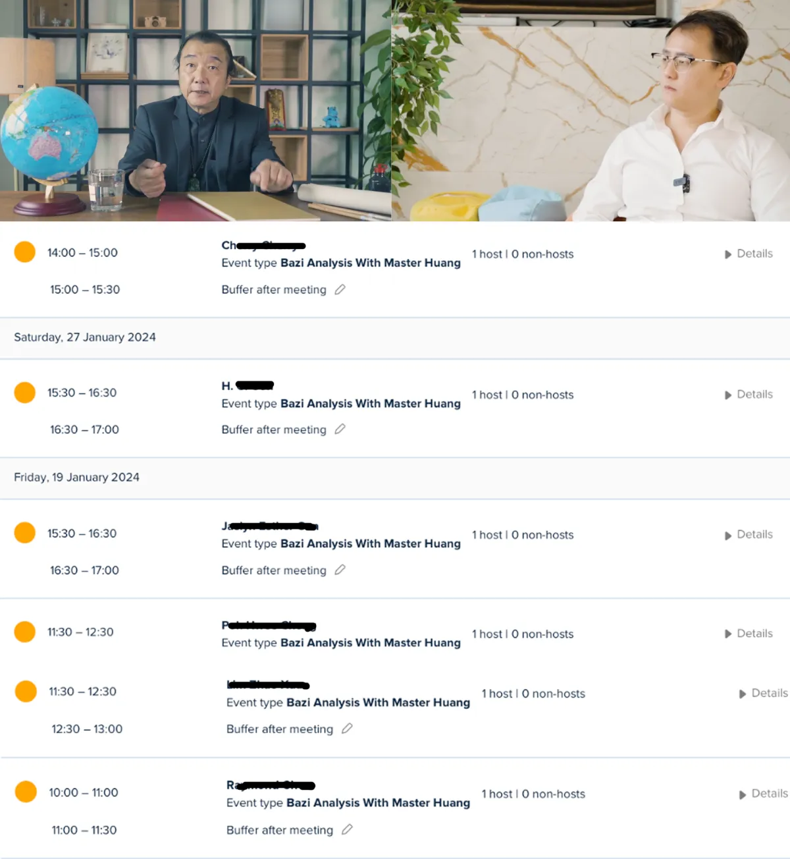Click the video thumbnail of man with globe

[x=196, y=111]
